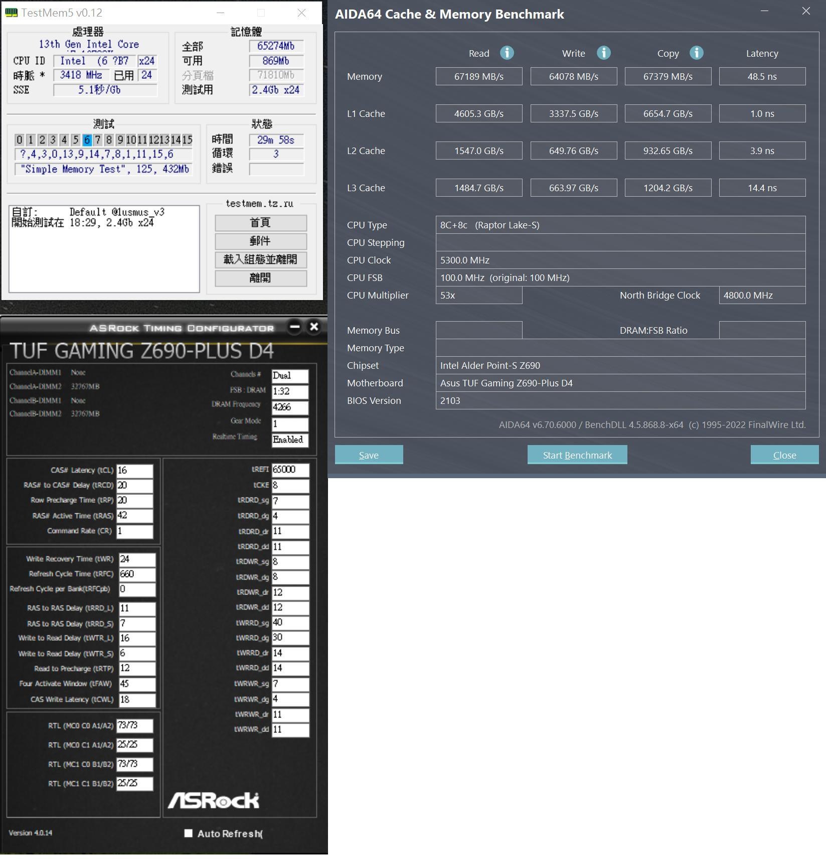Save the AIDA64 benchmark results
Screen dimensions: 826x862
369,455
